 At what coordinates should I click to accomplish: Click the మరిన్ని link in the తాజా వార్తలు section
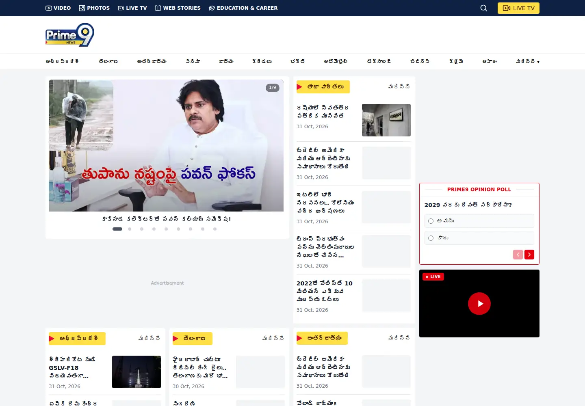[x=399, y=86]
